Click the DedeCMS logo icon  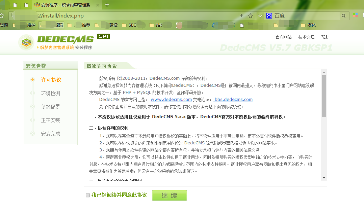point(27,42)
